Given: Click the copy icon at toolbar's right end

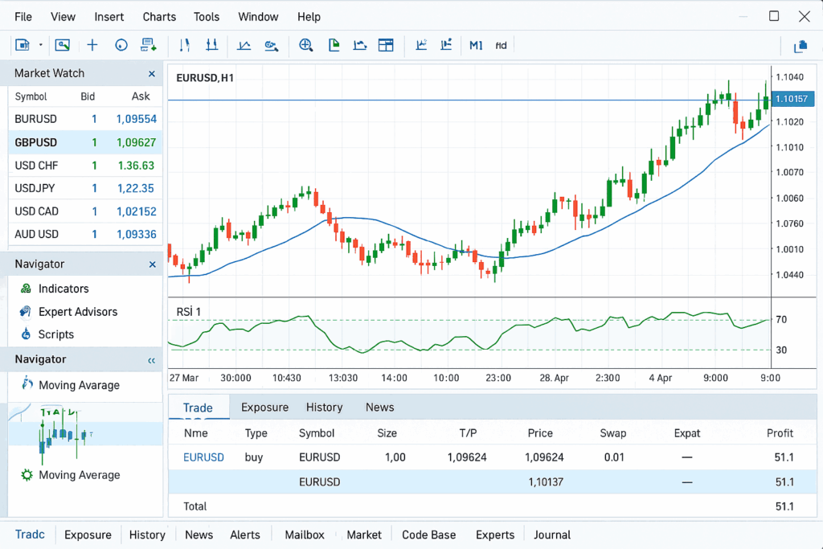Looking at the screenshot, I should (x=800, y=46).
